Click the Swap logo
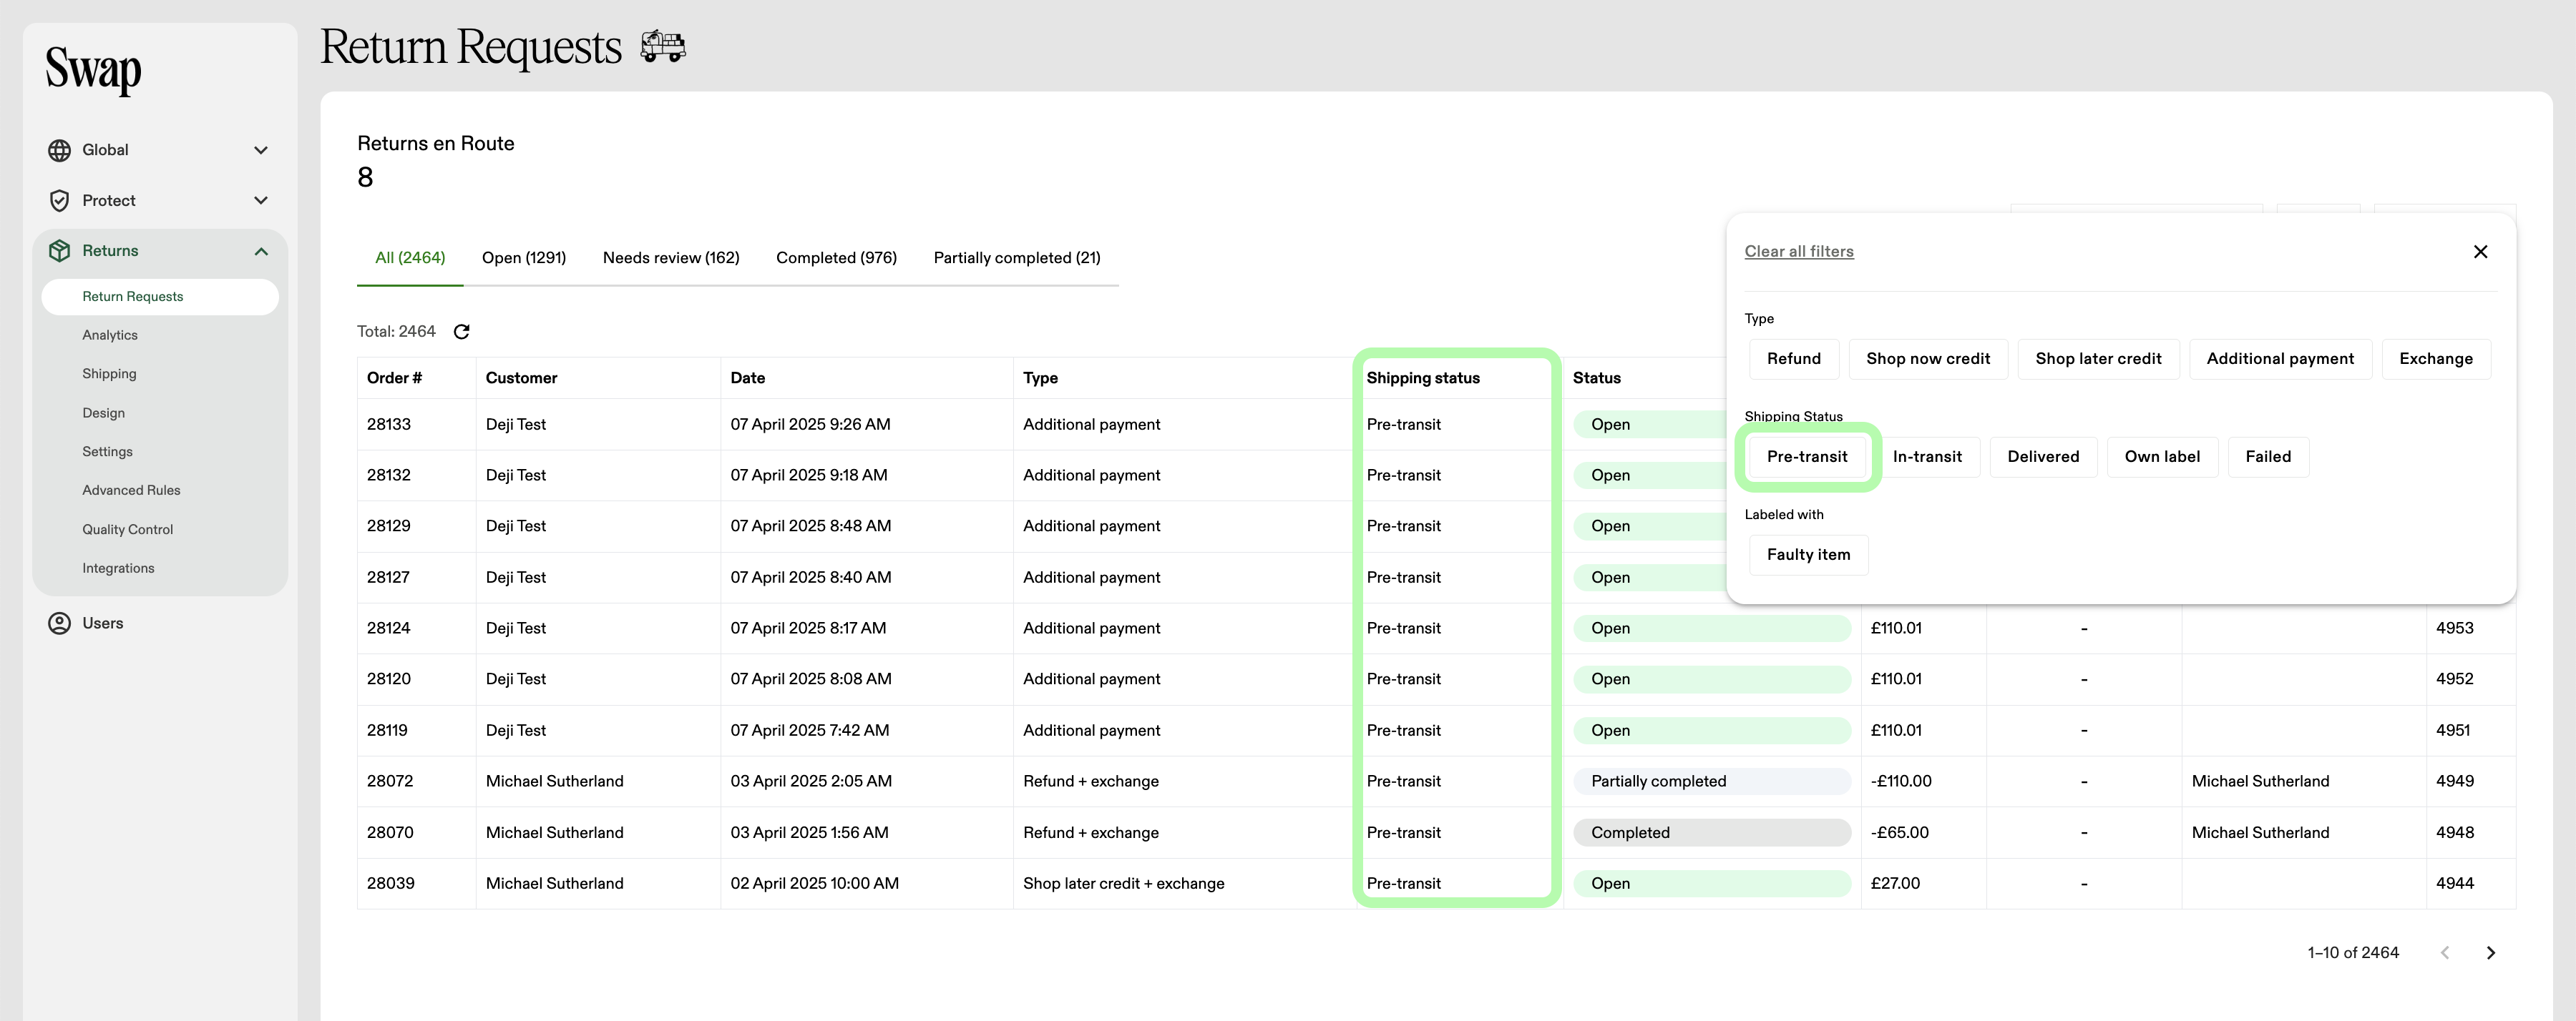Screen dimensions: 2576x1021 pos(93,70)
